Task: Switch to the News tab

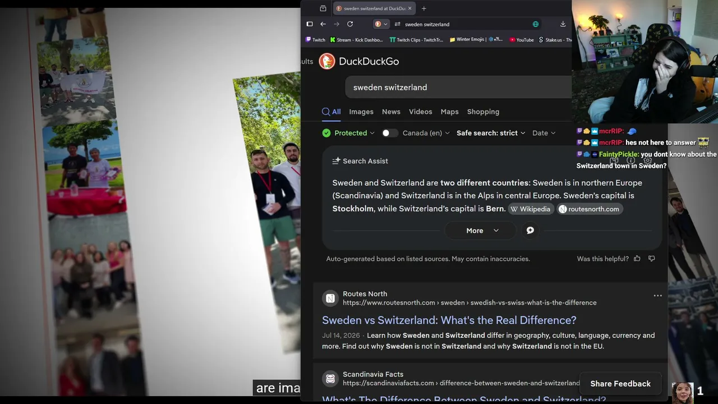Action: coord(391,112)
